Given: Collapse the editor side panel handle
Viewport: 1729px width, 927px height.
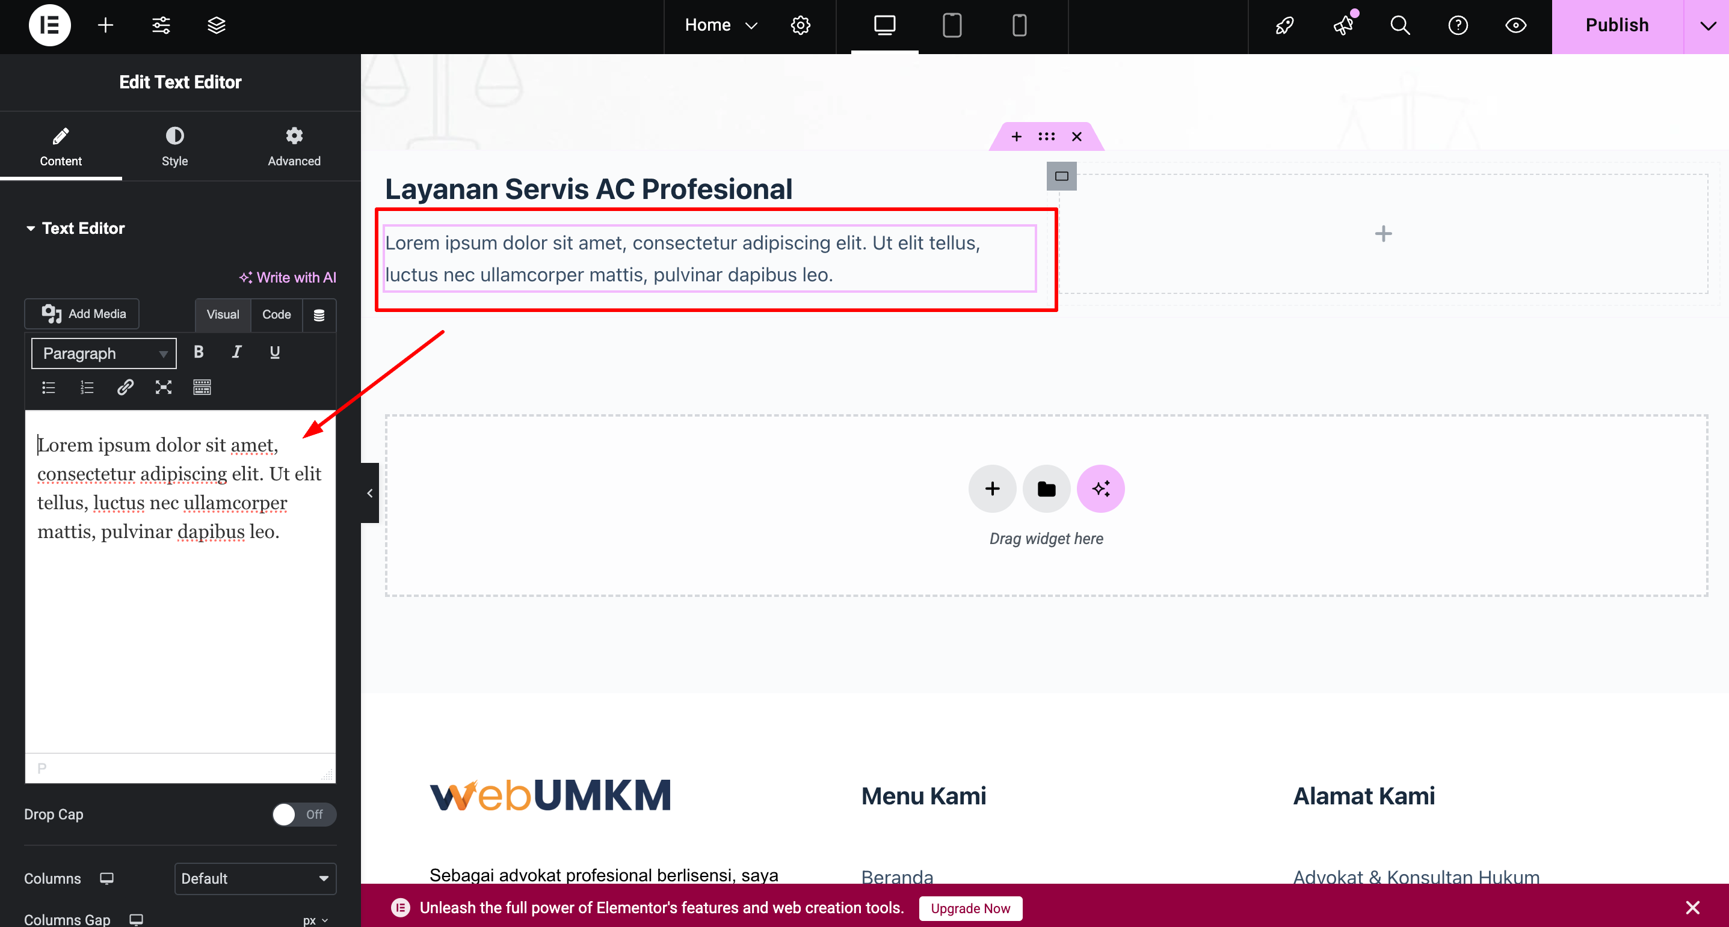Looking at the screenshot, I should pyautogui.click(x=370, y=493).
